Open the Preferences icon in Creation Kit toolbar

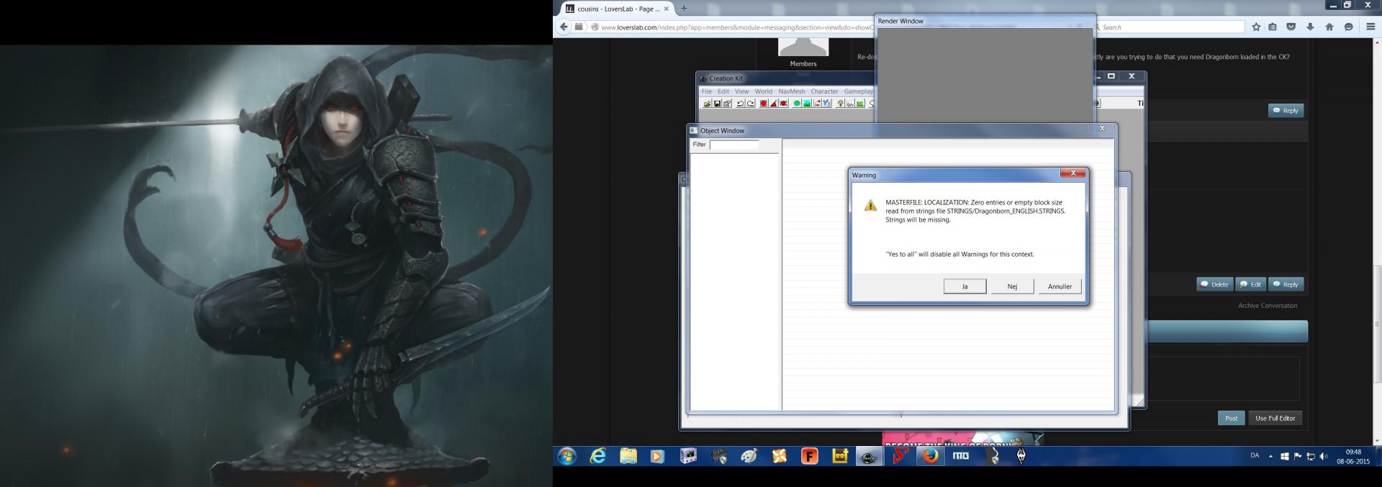pyautogui.click(x=728, y=104)
